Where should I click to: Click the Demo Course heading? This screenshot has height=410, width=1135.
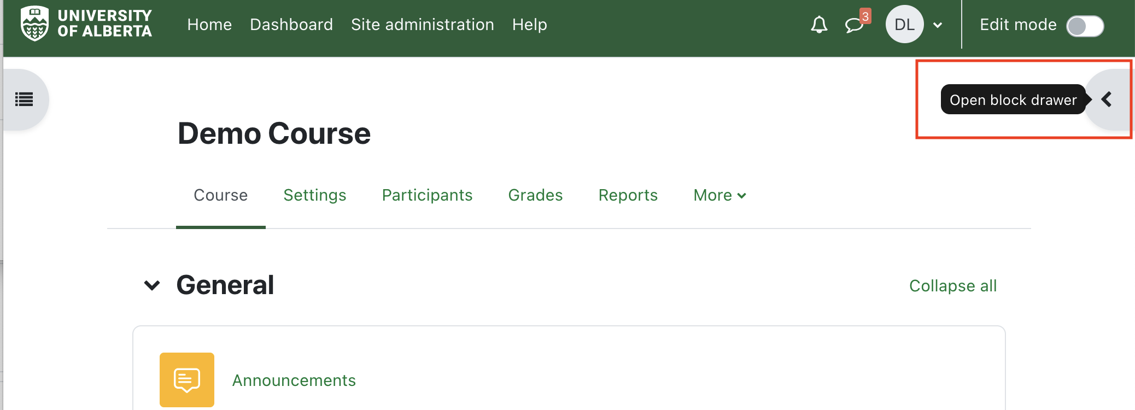[274, 133]
